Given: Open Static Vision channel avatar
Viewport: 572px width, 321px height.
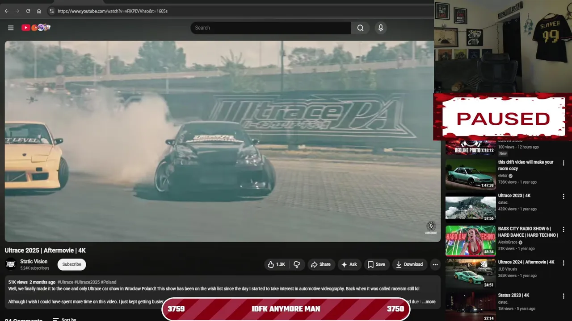Looking at the screenshot, I should (11, 264).
